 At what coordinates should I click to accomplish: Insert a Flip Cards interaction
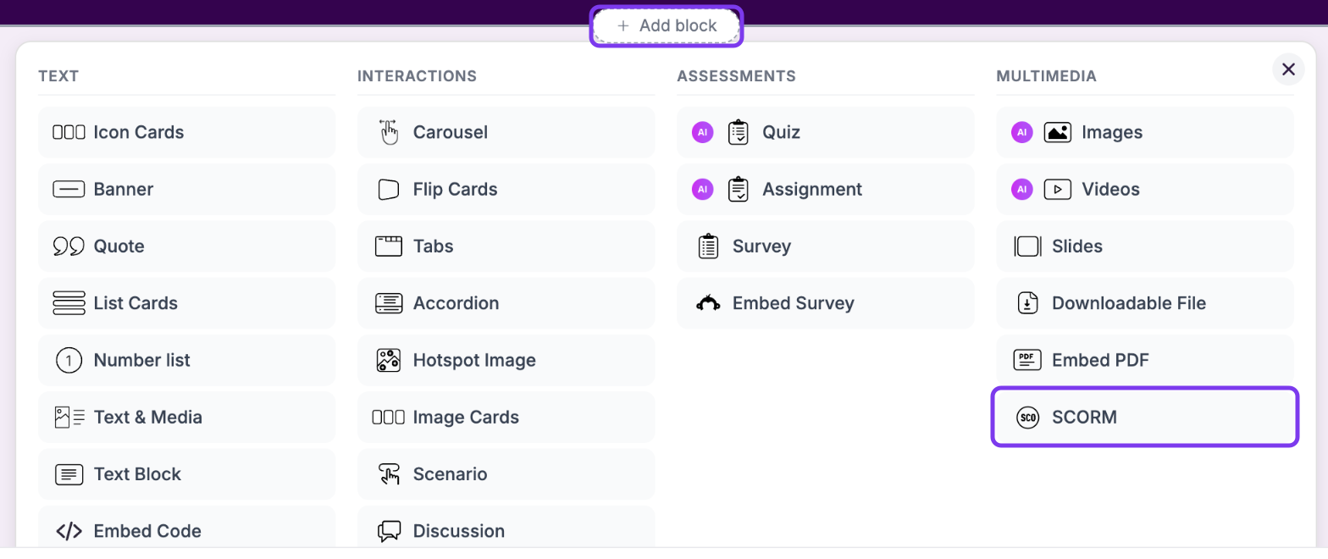[x=506, y=189]
